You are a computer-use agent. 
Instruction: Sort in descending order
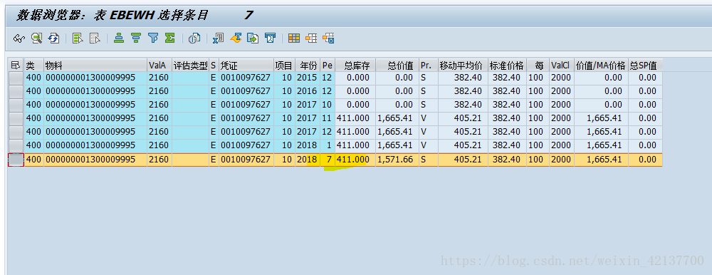tap(136, 38)
